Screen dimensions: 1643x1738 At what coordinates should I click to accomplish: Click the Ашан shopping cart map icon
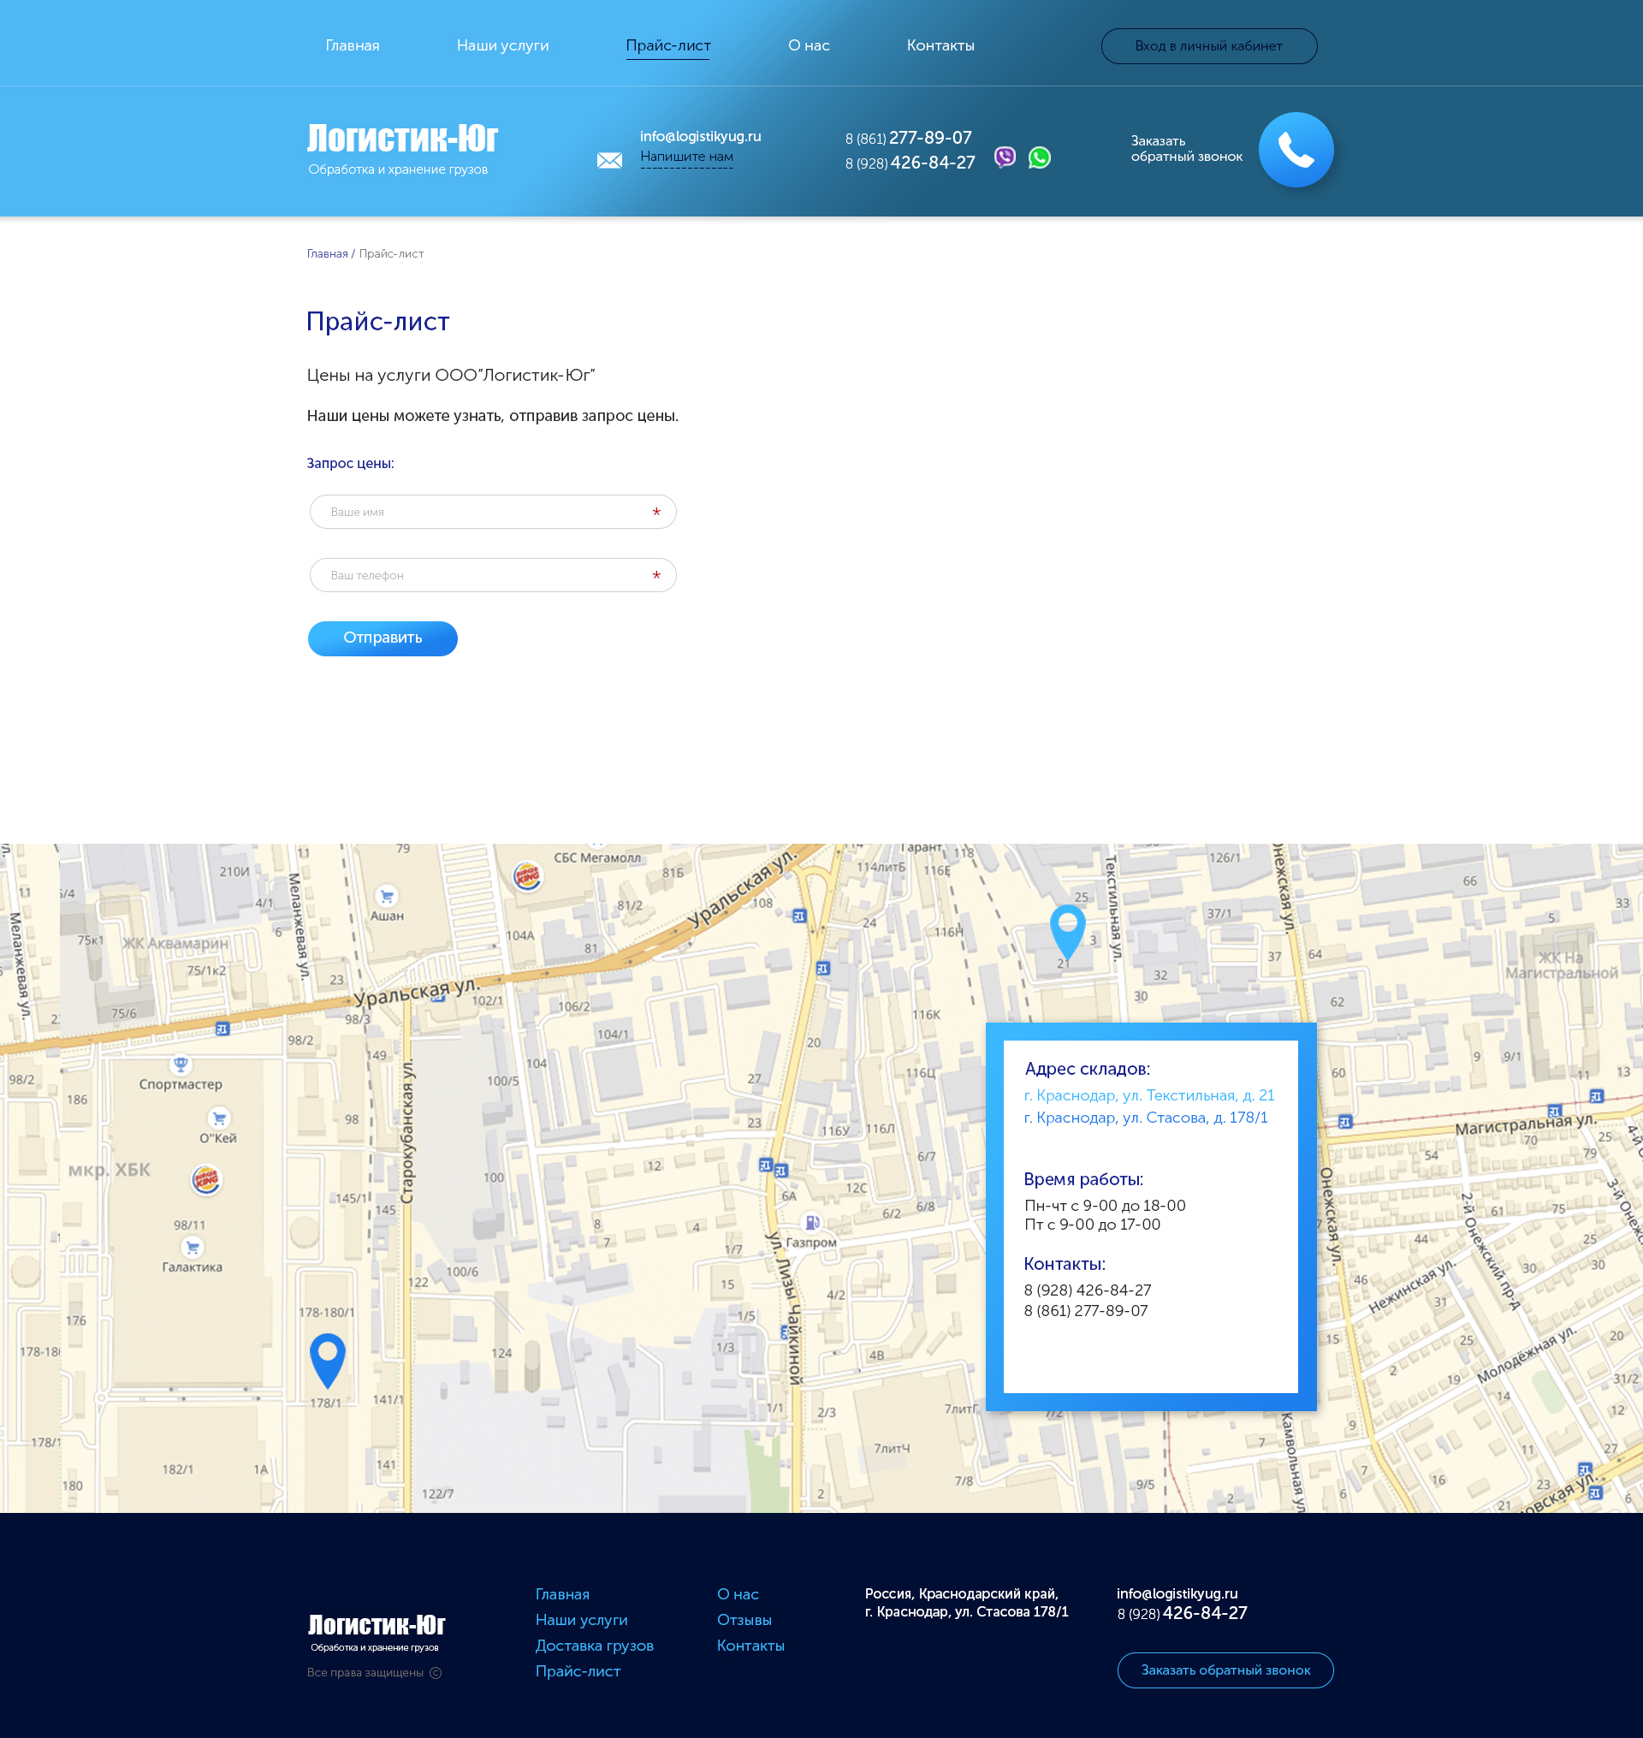[x=386, y=896]
